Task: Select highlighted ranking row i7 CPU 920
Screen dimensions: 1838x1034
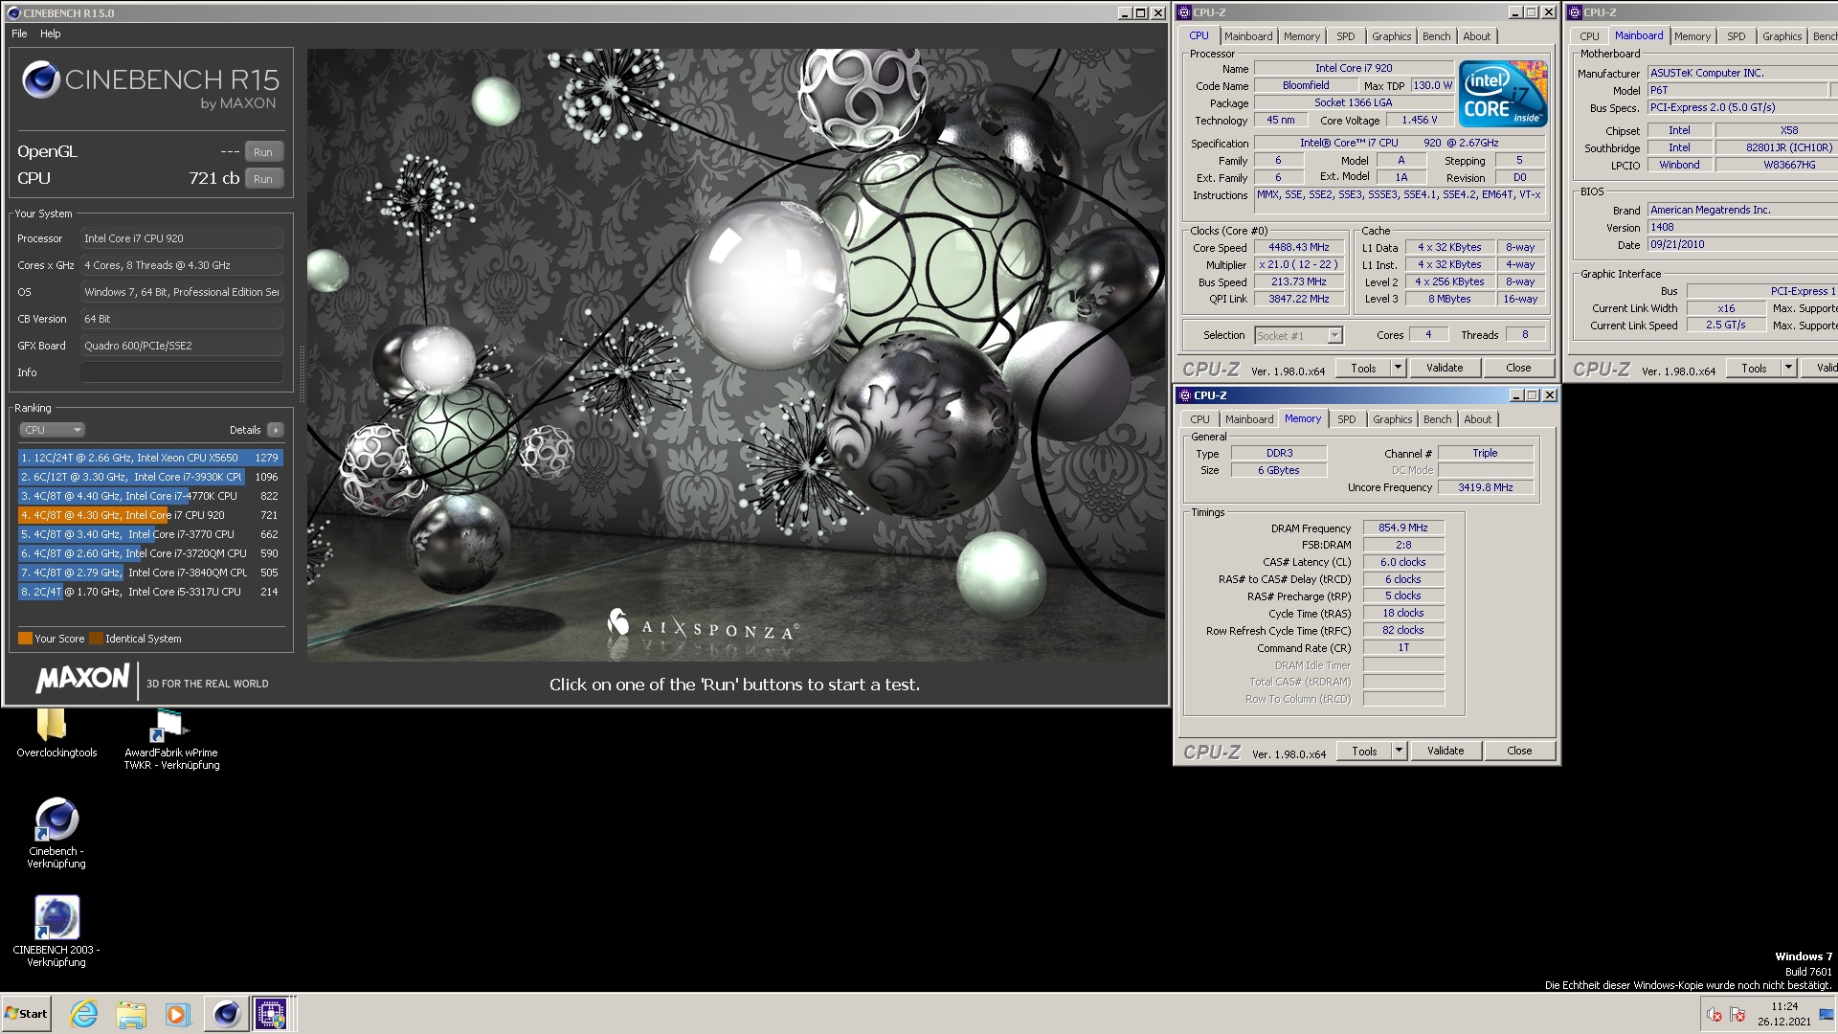Action: pos(150,515)
